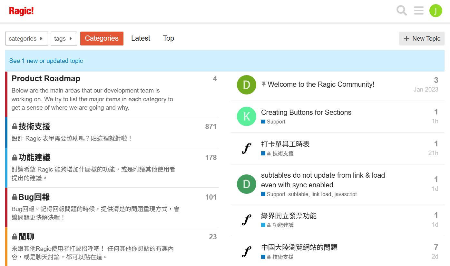
Task: Open Creating Buttons for Sections topic
Action: [x=306, y=113]
